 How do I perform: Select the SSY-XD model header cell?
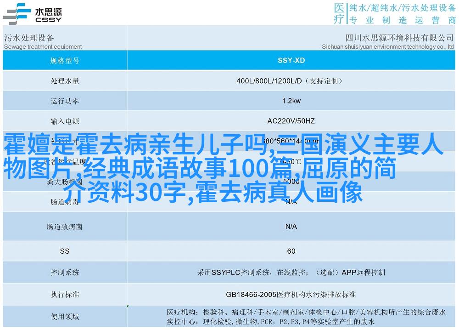(x=291, y=60)
